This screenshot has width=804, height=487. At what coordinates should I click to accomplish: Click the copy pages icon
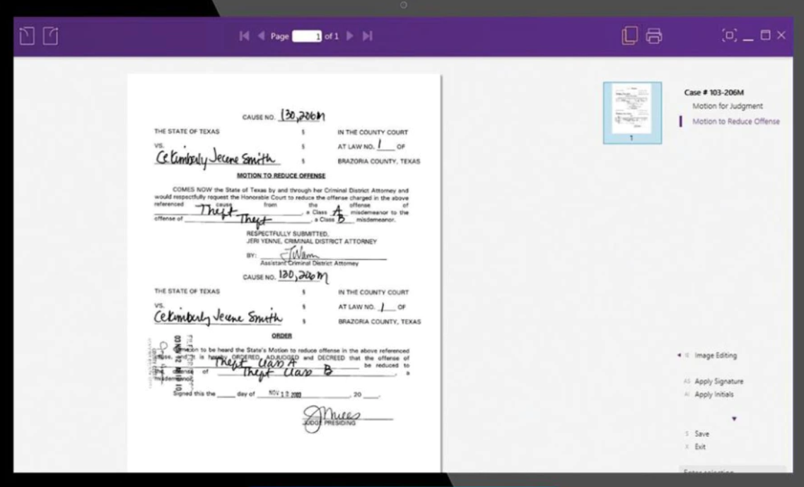pos(629,35)
